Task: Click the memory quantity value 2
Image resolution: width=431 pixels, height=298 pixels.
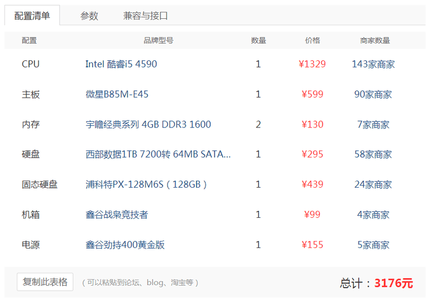Action: tap(258, 124)
